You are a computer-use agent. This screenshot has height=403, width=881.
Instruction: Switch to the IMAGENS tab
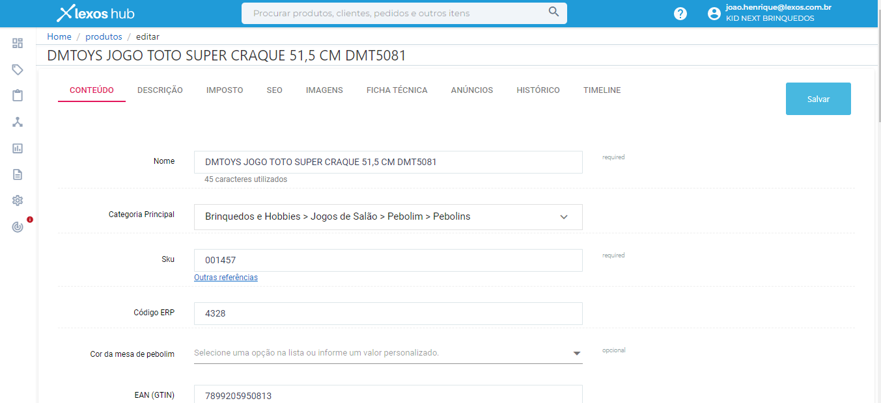pyautogui.click(x=324, y=90)
